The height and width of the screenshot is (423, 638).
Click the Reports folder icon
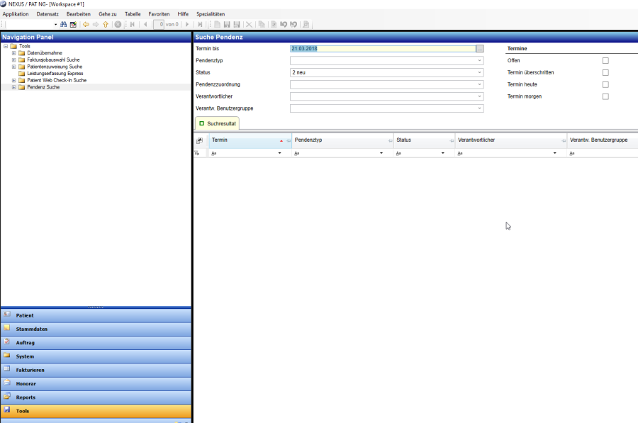[x=7, y=396]
